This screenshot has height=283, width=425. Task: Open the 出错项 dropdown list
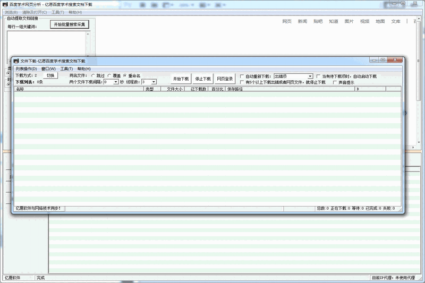pos(310,76)
